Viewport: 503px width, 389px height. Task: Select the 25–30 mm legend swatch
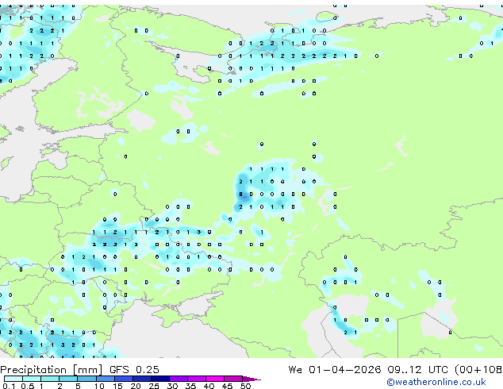click(x=159, y=379)
